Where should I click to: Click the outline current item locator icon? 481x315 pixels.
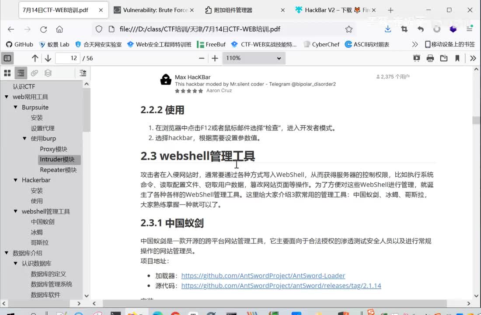83,73
